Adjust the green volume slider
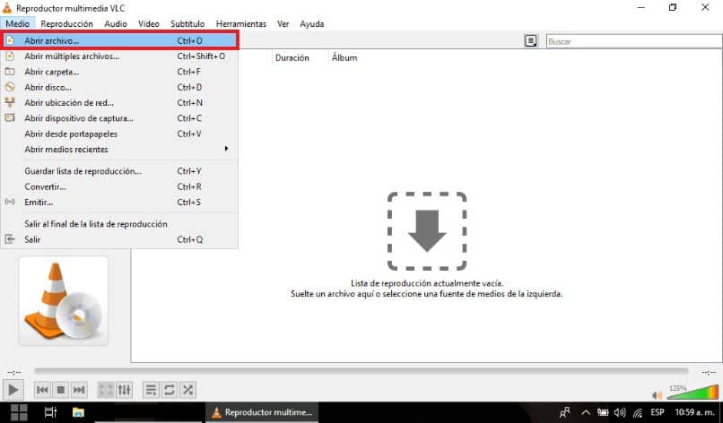The image size is (723, 423). [x=693, y=392]
